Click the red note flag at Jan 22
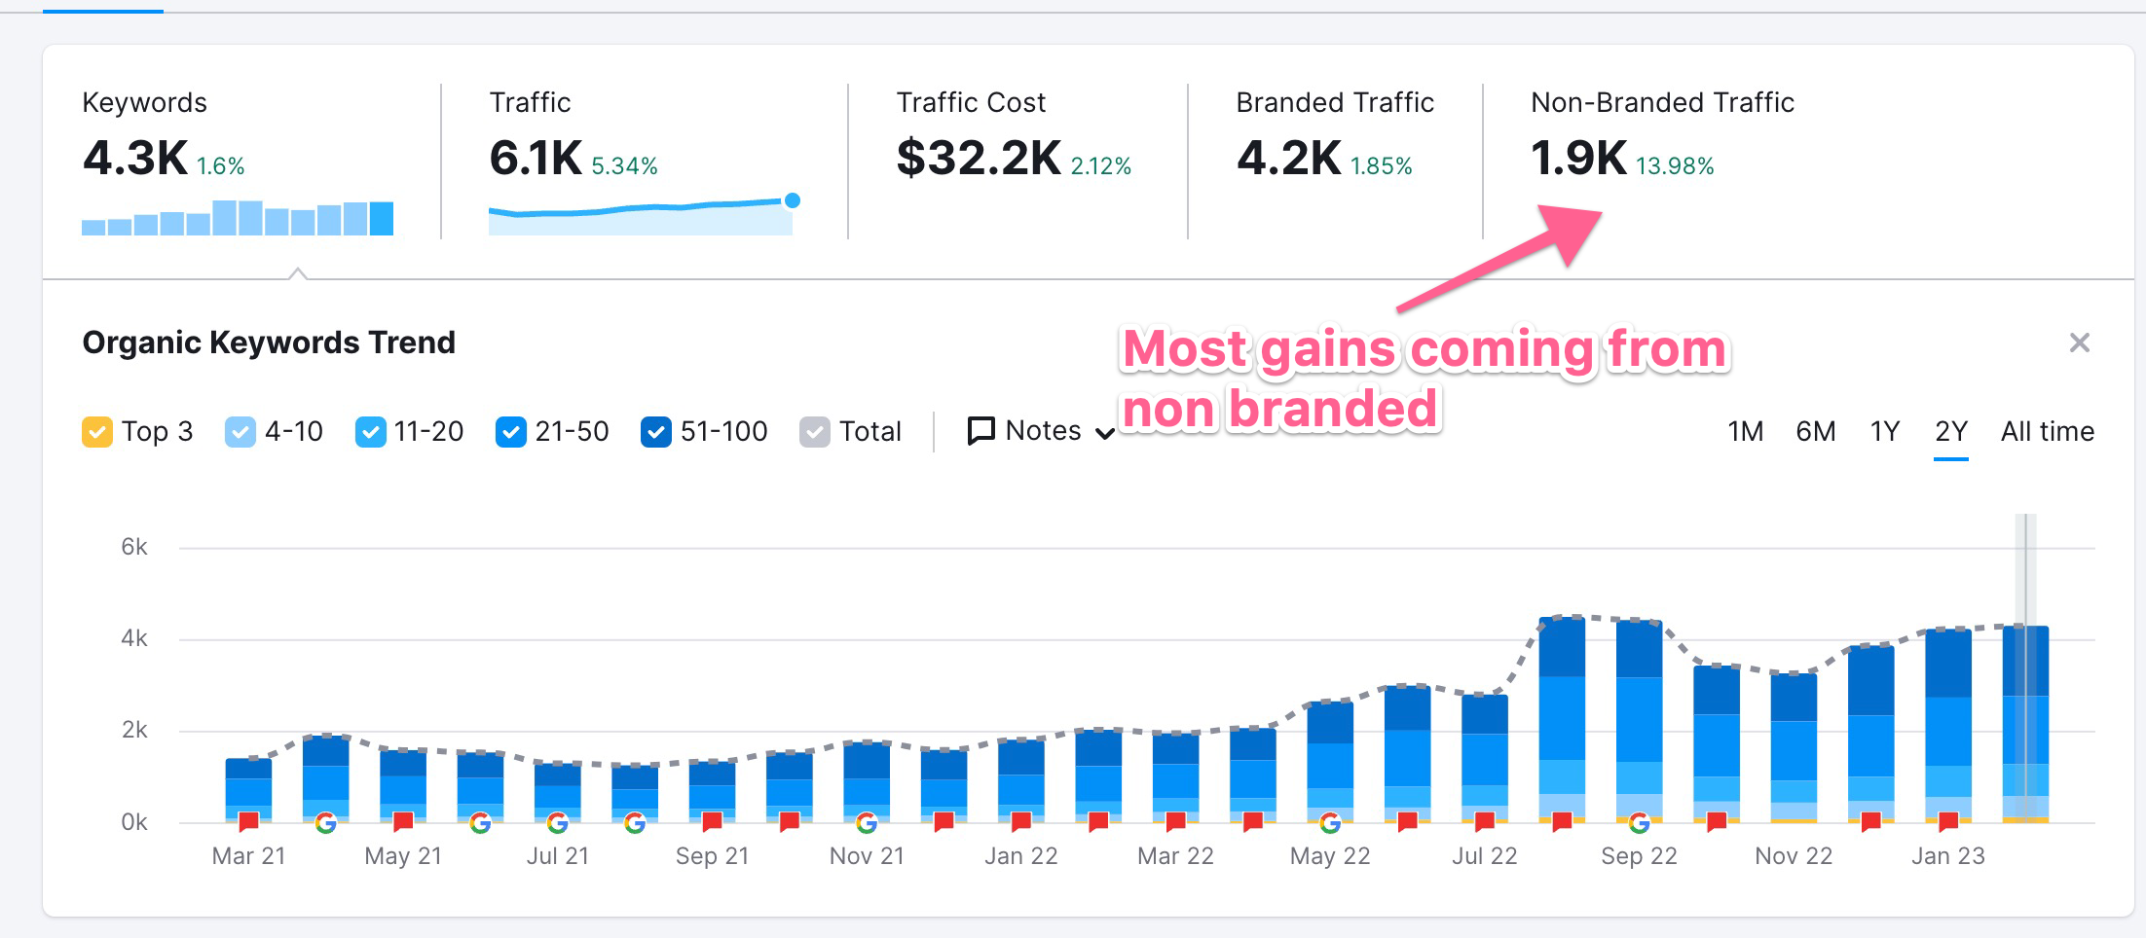 click(x=1021, y=821)
